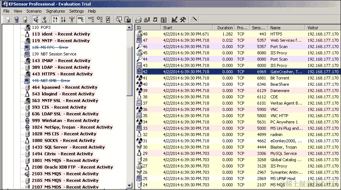Open the File menu
This screenshot has width=341, height=190.
[x=6, y=11]
